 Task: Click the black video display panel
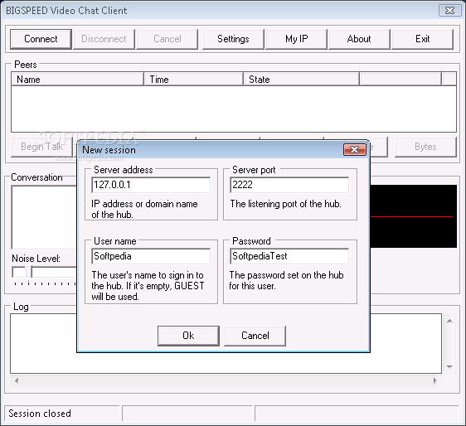(414, 216)
